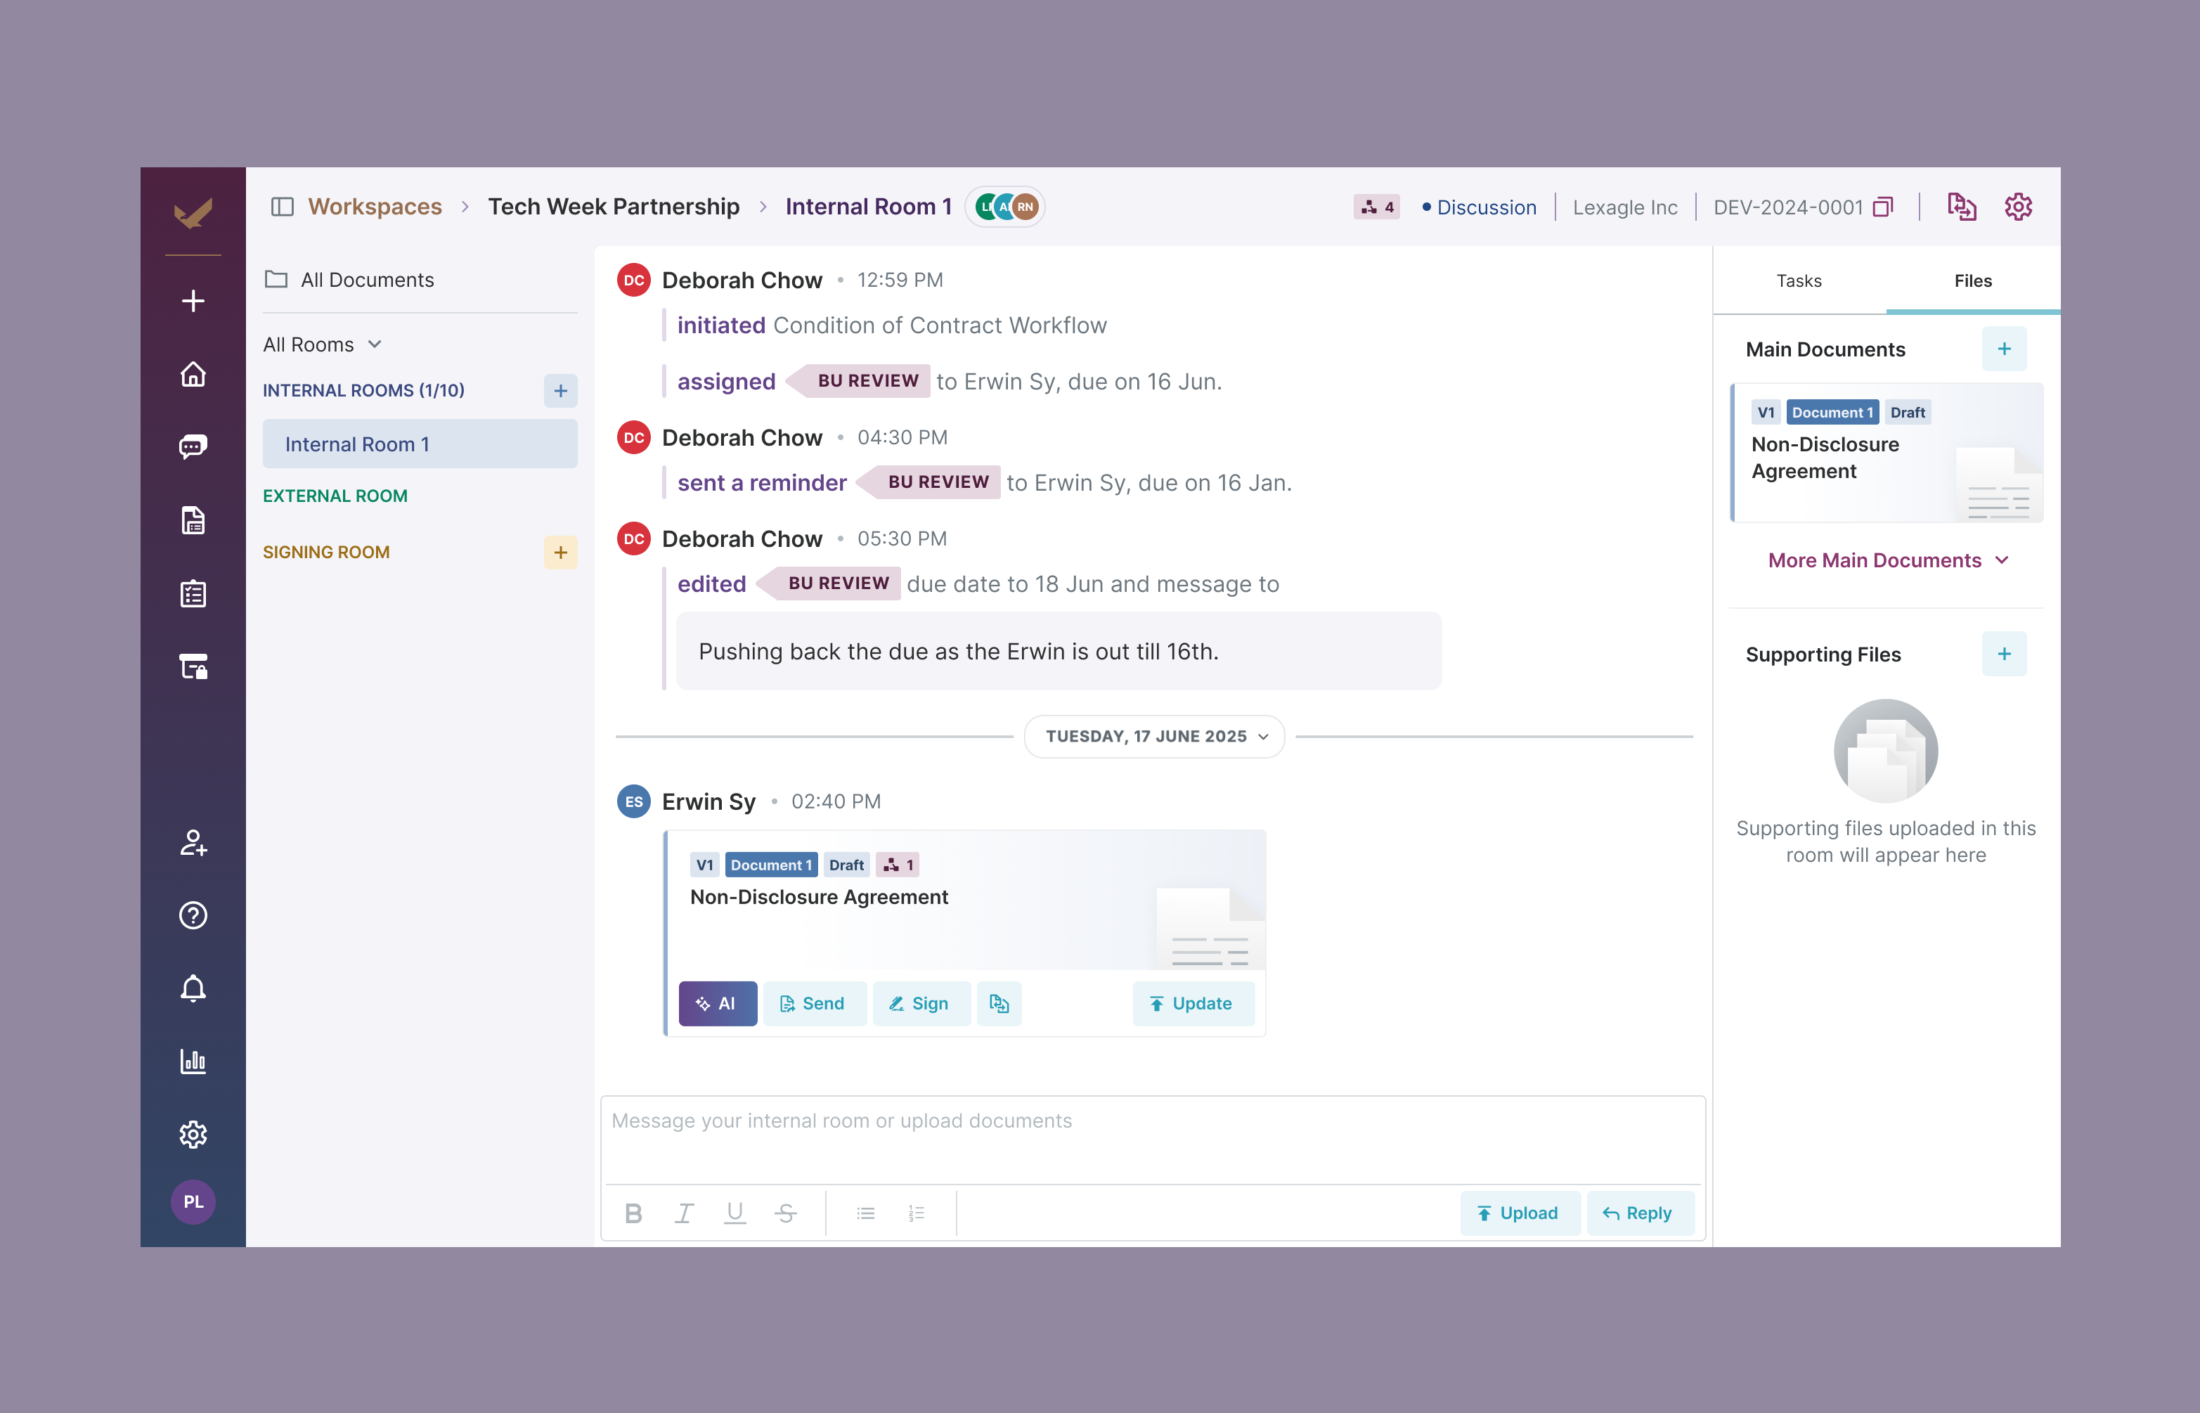Screen dimensions: 2200x1413
Task: Add a new internal room
Action: pos(561,391)
